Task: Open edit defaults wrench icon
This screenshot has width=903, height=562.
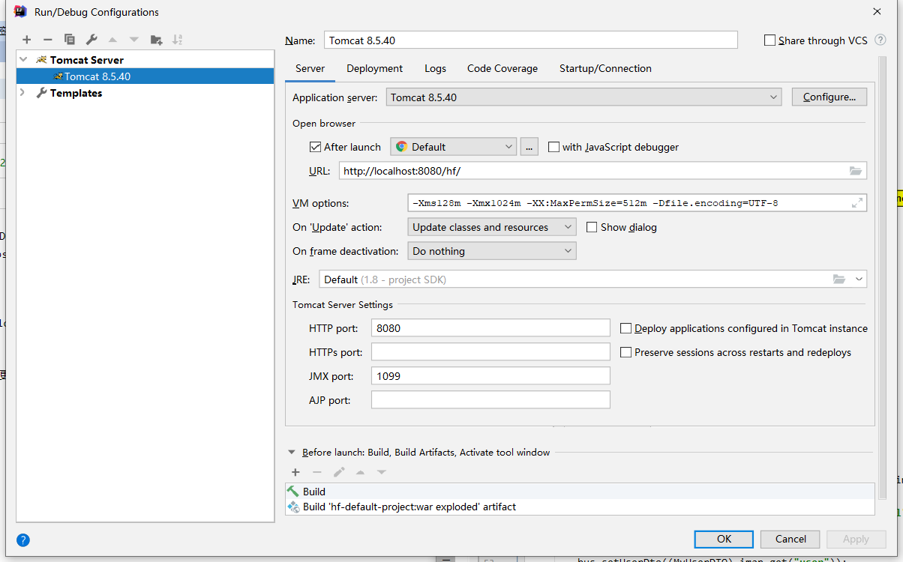Action: pyautogui.click(x=91, y=40)
